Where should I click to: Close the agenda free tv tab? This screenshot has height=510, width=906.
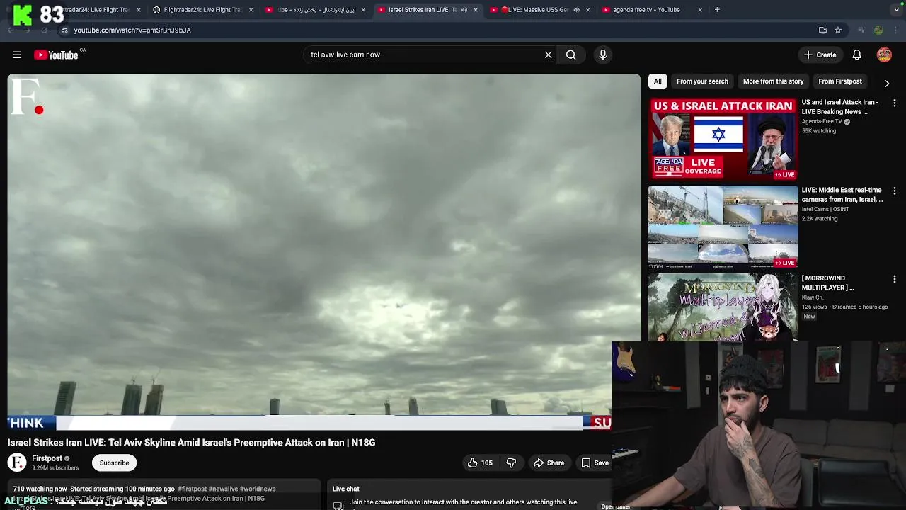pos(700,10)
